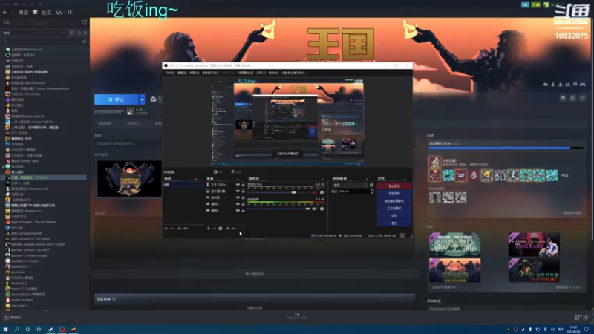
Task: Toggle visibility eye of display capture source
Action: click(238, 191)
